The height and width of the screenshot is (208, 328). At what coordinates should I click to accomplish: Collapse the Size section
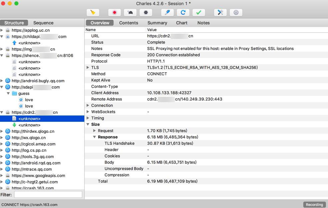88,124
